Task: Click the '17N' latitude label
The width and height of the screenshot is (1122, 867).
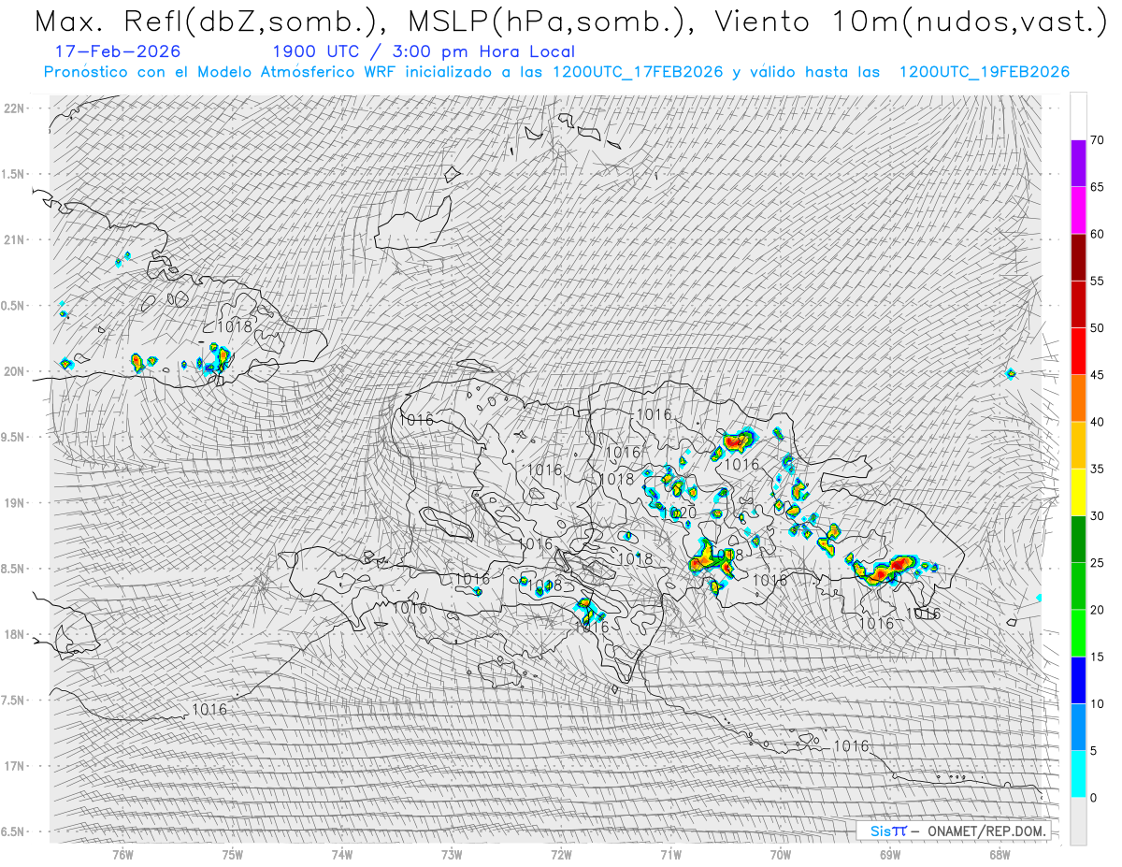Action: click(x=14, y=766)
